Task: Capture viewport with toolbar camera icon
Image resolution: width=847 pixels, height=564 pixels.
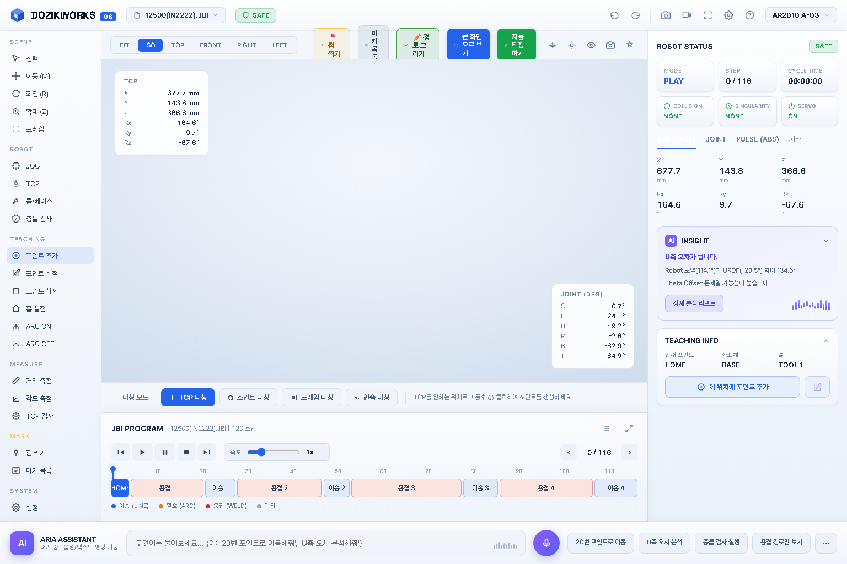Action: click(610, 45)
